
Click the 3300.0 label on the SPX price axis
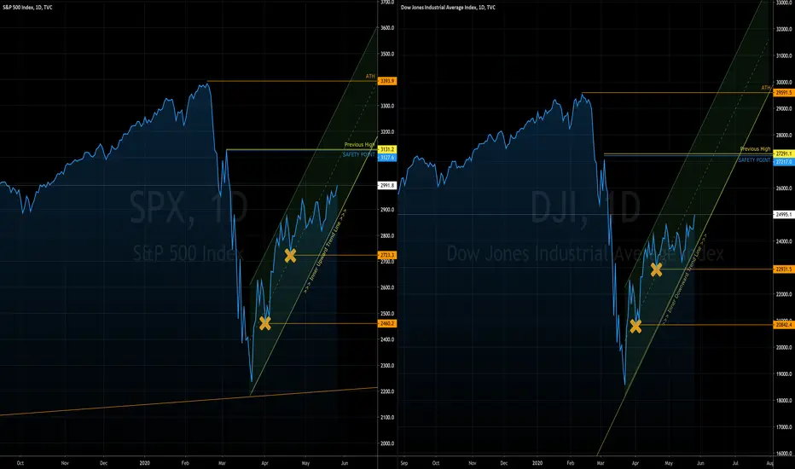(387, 107)
